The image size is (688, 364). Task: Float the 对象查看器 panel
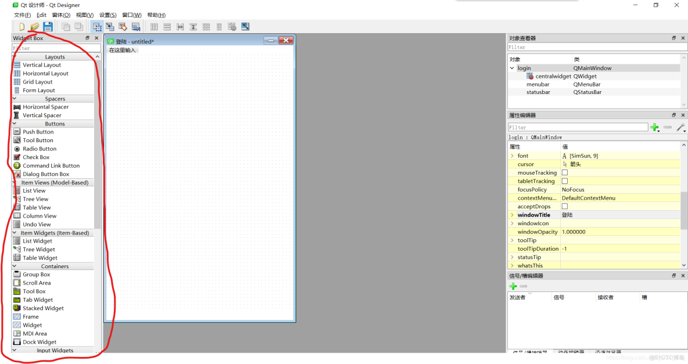674,38
